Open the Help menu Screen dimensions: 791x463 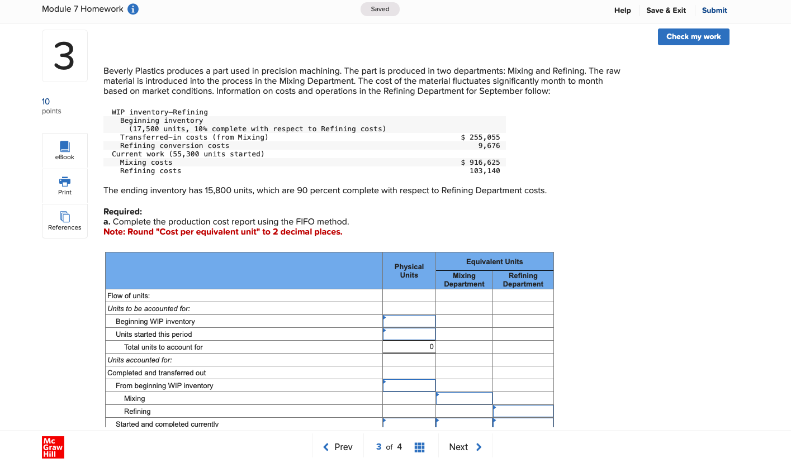tap(622, 10)
